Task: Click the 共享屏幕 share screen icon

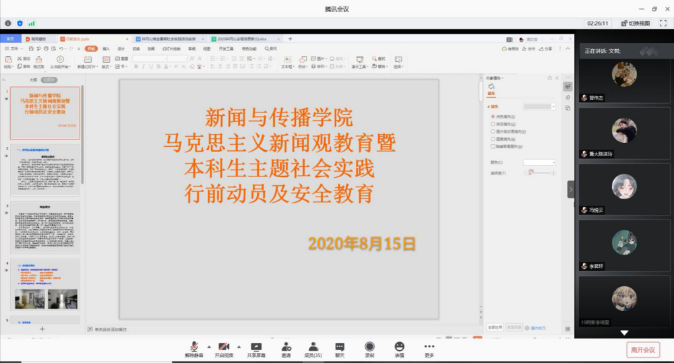Action: pos(256,346)
